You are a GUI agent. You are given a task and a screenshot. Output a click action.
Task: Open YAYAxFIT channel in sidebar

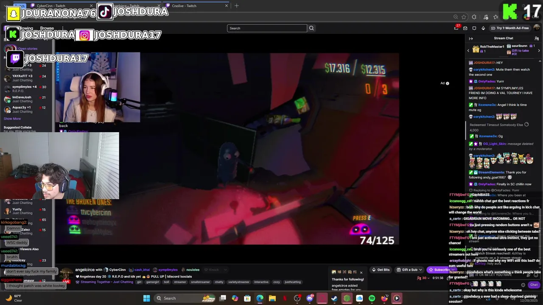[x=26, y=78]
